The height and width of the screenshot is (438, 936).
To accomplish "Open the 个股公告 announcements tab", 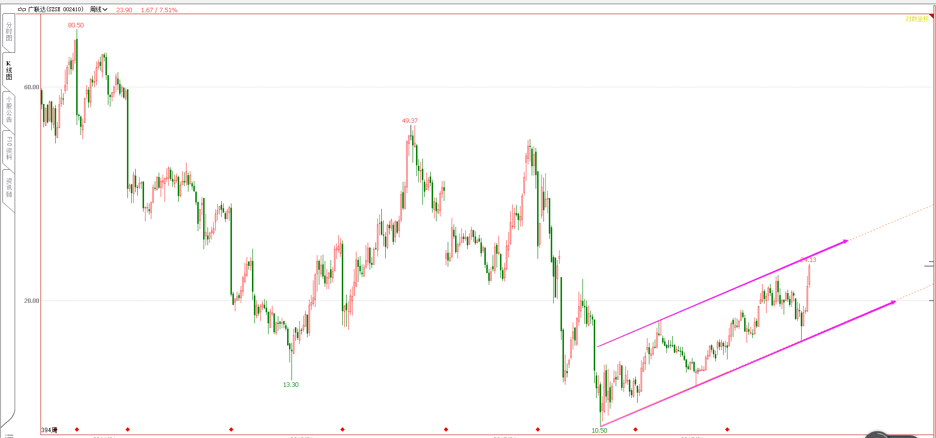I will pos(9,110).
